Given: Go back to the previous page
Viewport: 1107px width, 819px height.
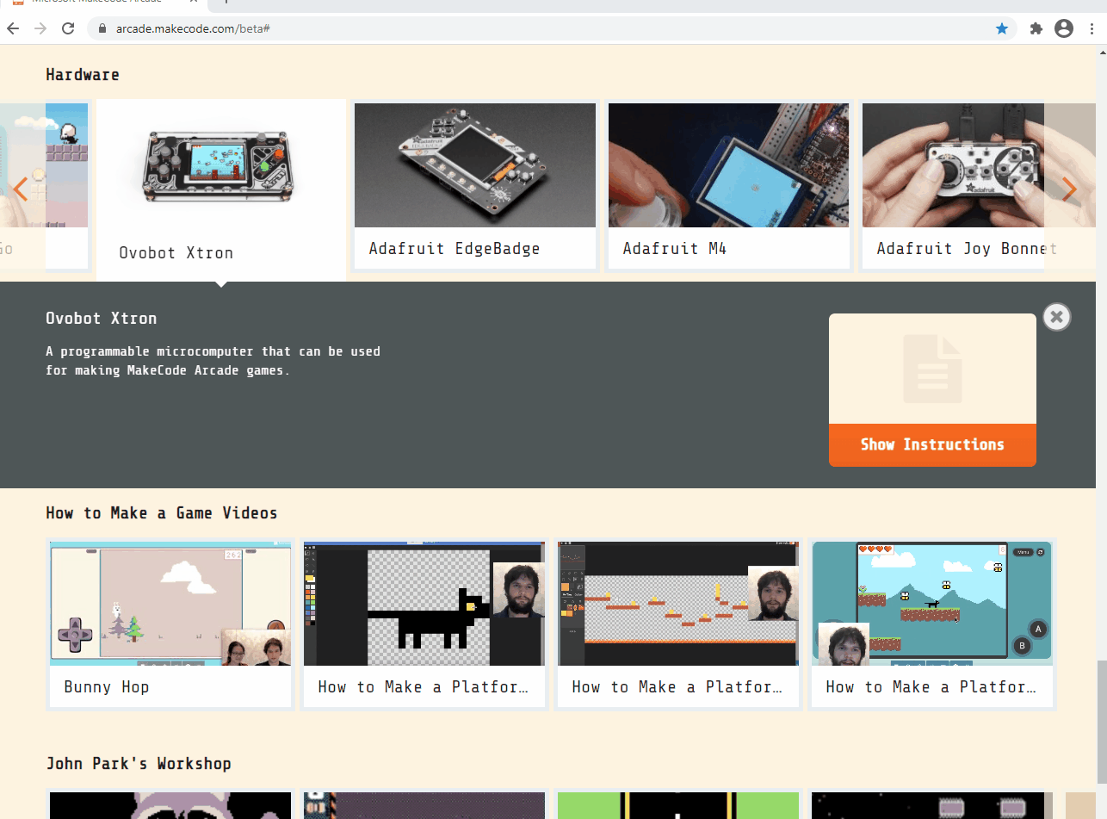Looking at the screenshot, I should (x=13, y=28).
